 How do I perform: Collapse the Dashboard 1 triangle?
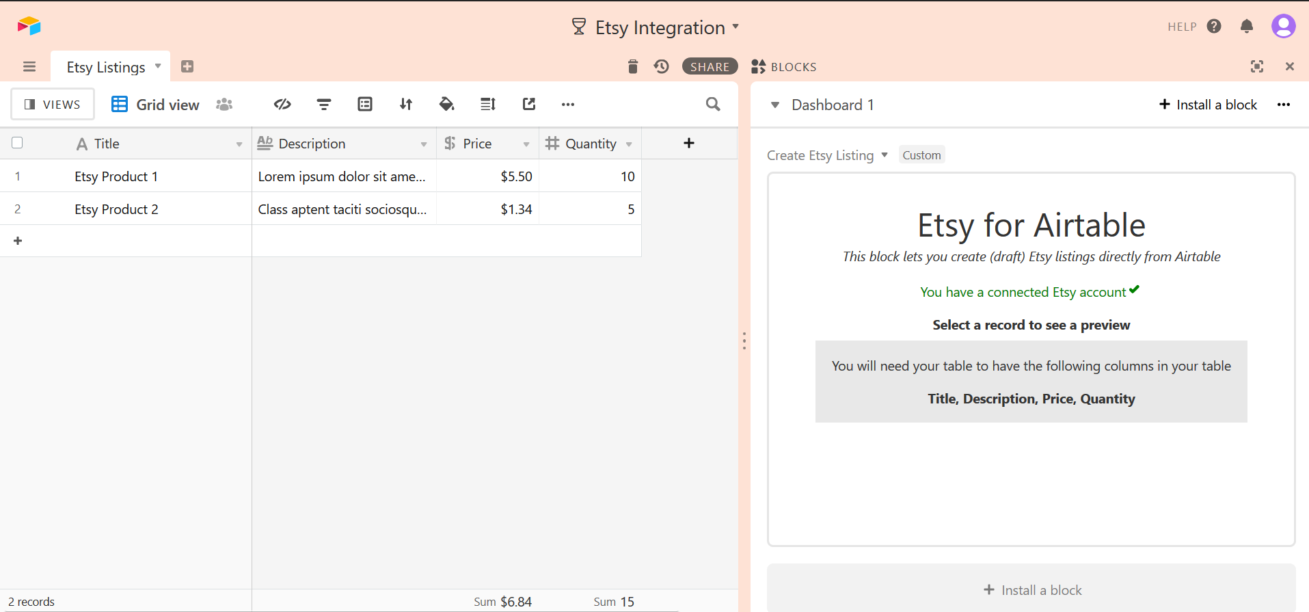click(775, 105)
